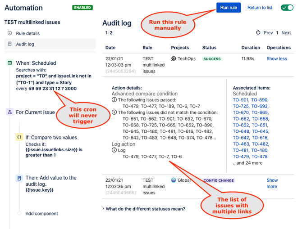Click the Run rule button

pyautogui.click(x=229, y=8)
